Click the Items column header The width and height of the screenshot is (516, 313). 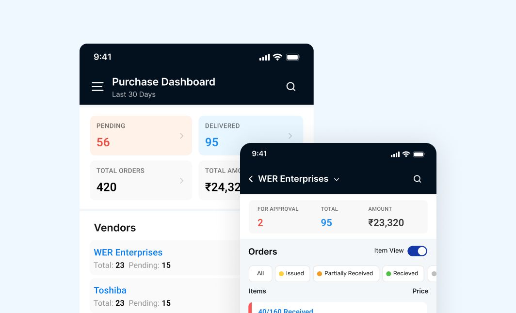258,291
